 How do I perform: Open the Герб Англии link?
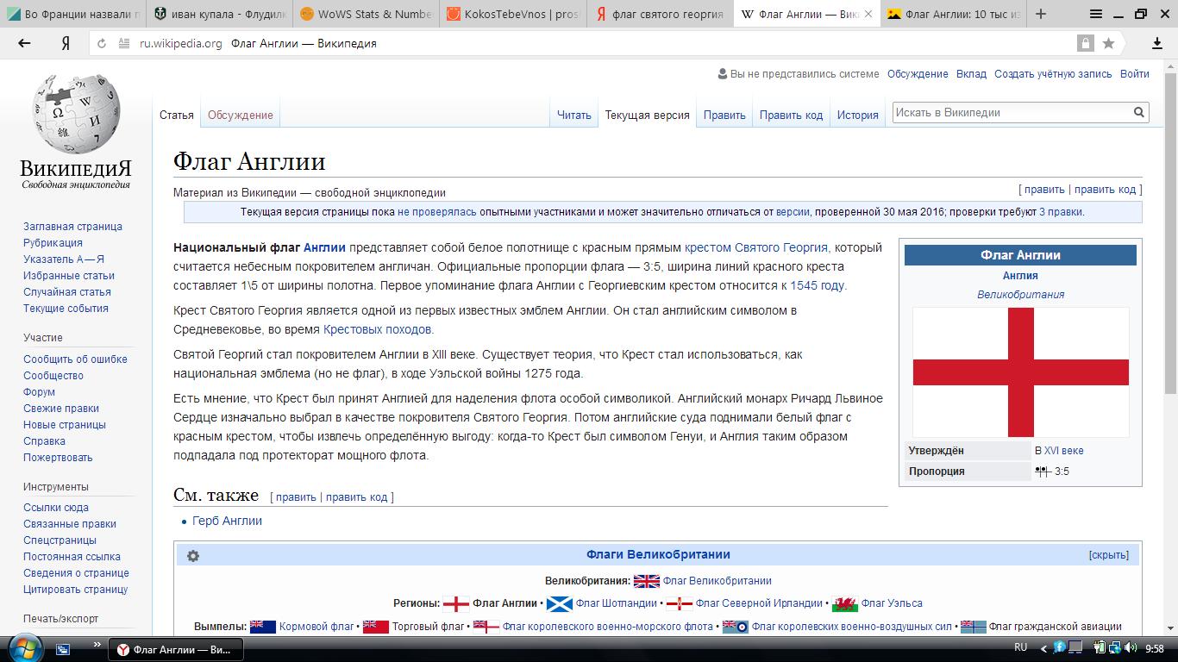coord(227,521)
